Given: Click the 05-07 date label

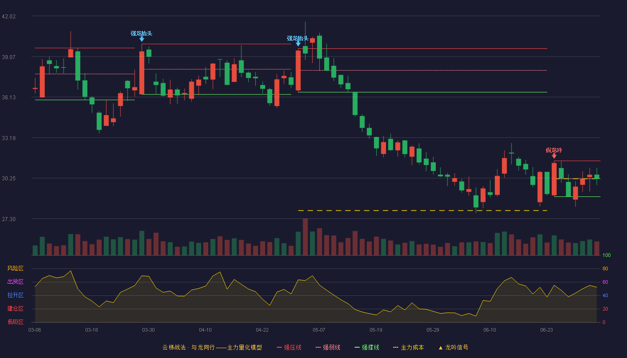Looking at the screenshot, I should click(319, 330).
